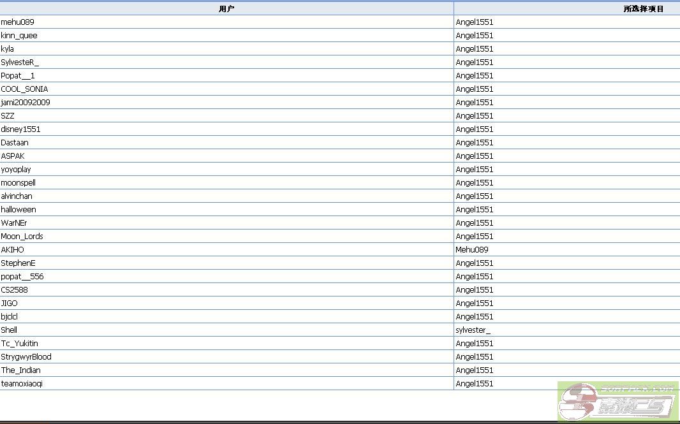Image resolution: width=680 pixels, height=424 pixels.
Task: Select moonspell from the user list
Action: coord(18,183)
